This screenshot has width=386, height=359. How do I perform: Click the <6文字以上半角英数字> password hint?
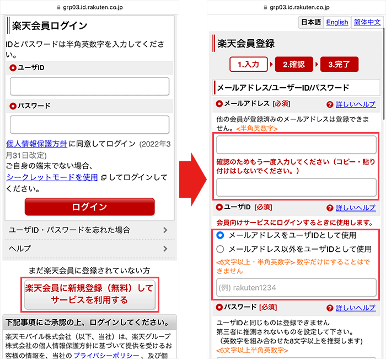click(x=252, y=350)
